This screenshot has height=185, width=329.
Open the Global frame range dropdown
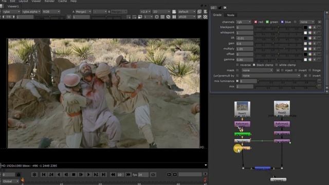[x=10, y=181]
